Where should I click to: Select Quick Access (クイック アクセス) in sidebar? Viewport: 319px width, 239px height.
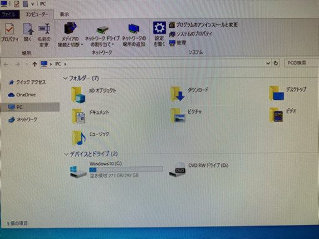(27, 82)
